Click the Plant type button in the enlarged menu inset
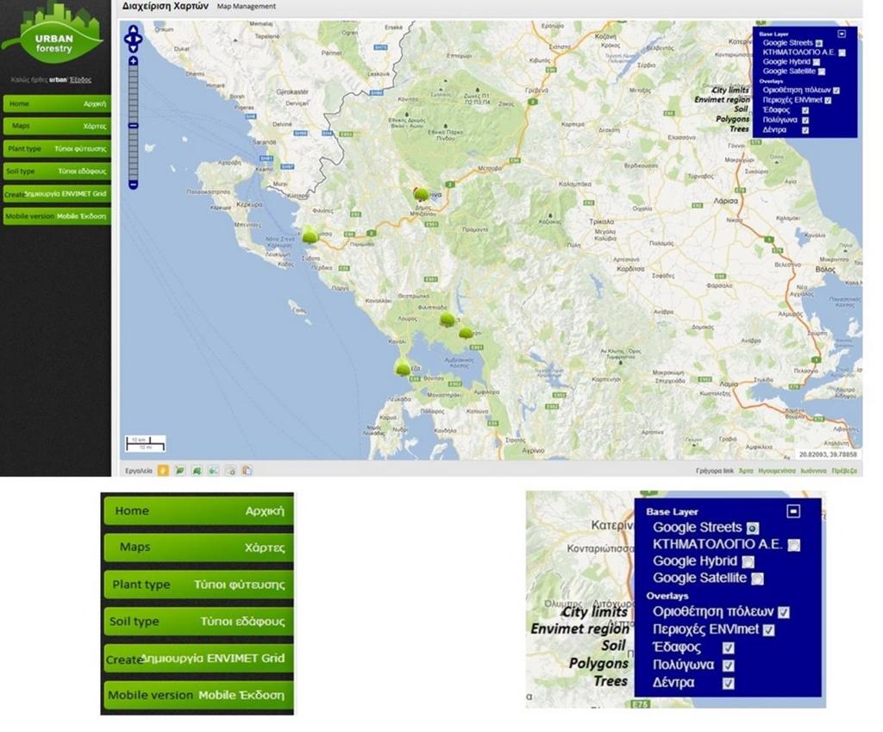The image size is (883, 732). coord(199,585)
